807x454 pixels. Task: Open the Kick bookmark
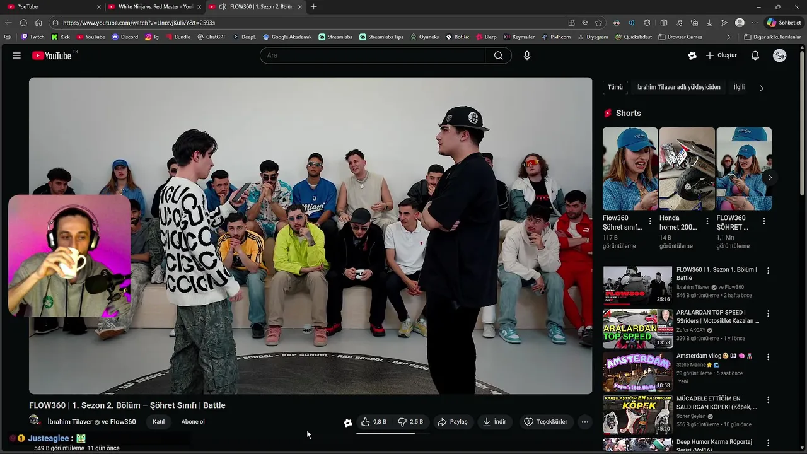tap(61, 37)
